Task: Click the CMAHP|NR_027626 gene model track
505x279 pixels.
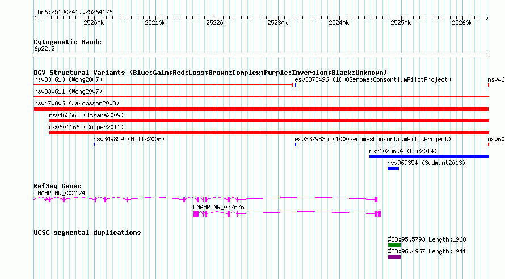Action: pos(287,214)
